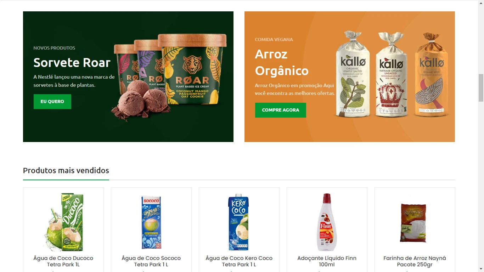The image size is (484, 272).
Task: Open the Kero Coco carton product image
Action: [x=239, y=222]
